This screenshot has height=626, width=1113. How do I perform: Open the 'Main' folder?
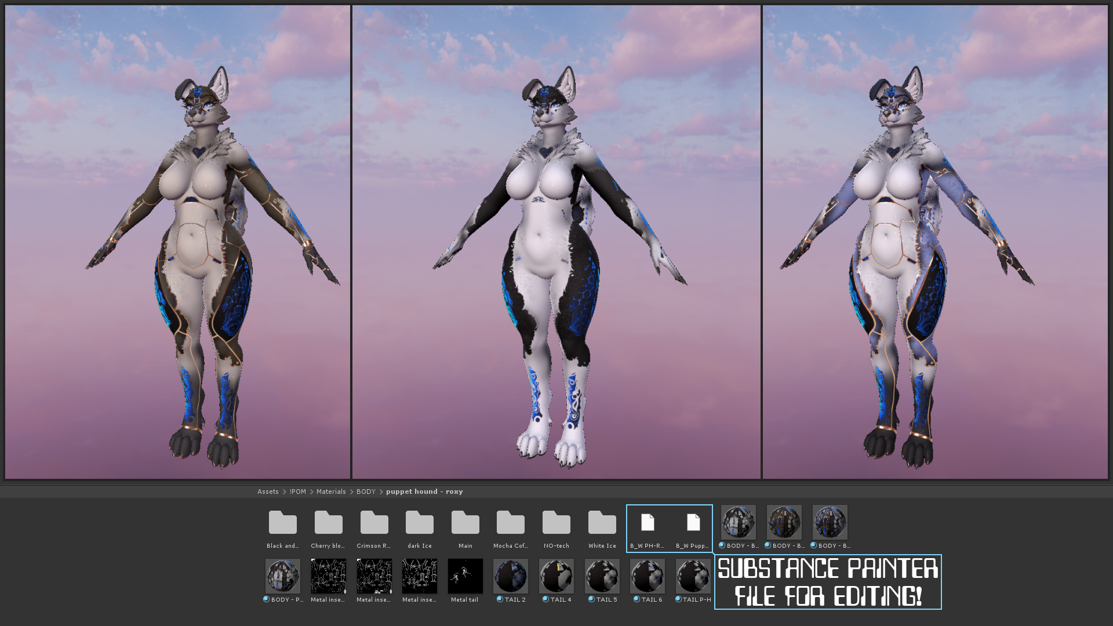465,523
